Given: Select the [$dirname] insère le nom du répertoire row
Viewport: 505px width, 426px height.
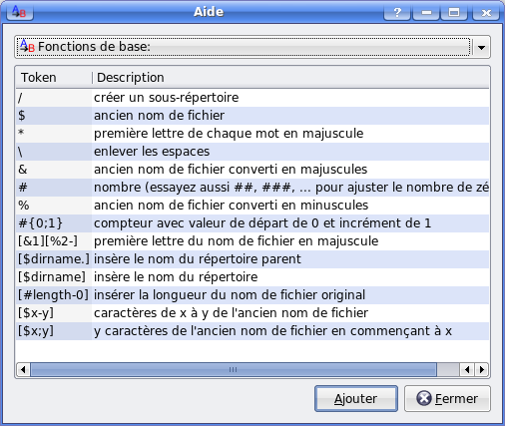Looking at the screenshot, I should coord(252,277).
